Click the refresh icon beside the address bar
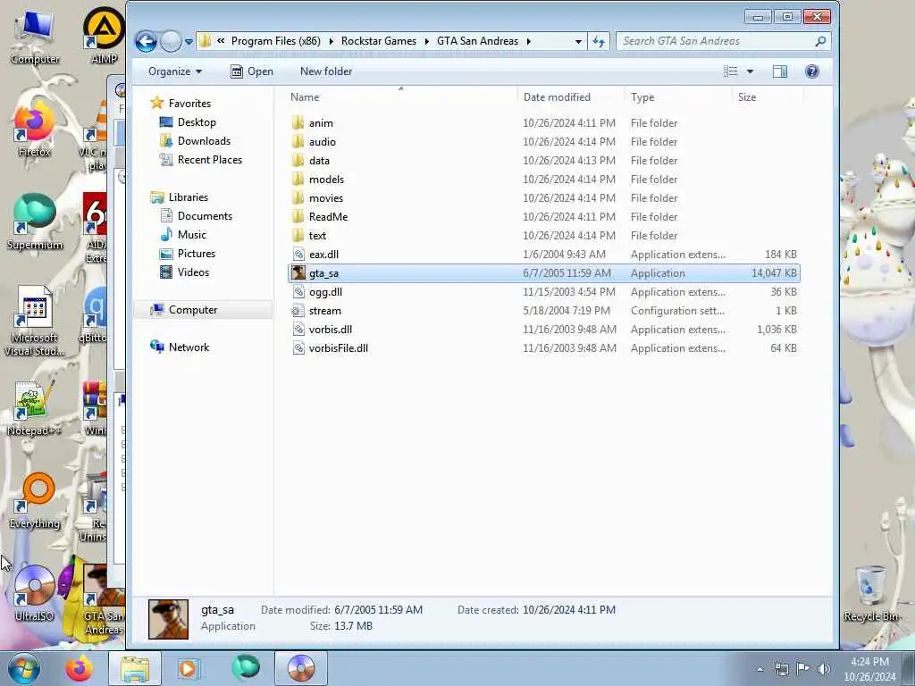This screenshot has height=686, width=915. [599, 41]
